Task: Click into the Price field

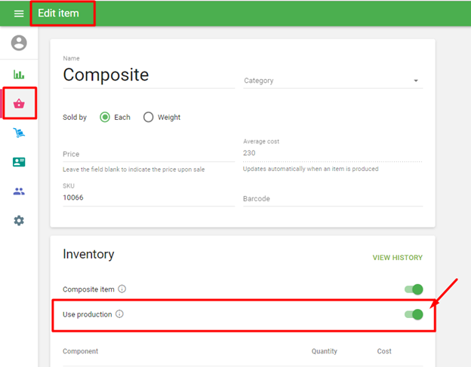Action: 149,154
